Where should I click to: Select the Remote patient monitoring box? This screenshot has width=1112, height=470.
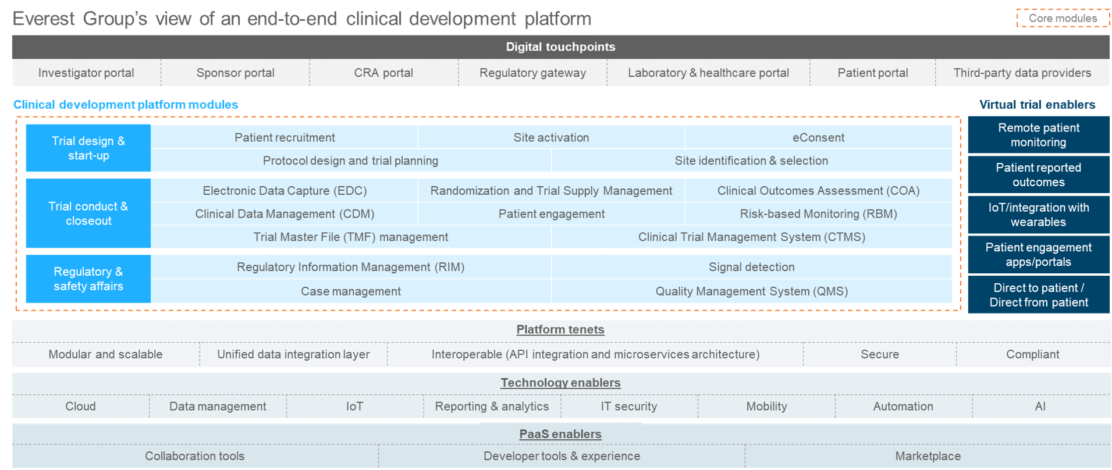pos(1039,135)
